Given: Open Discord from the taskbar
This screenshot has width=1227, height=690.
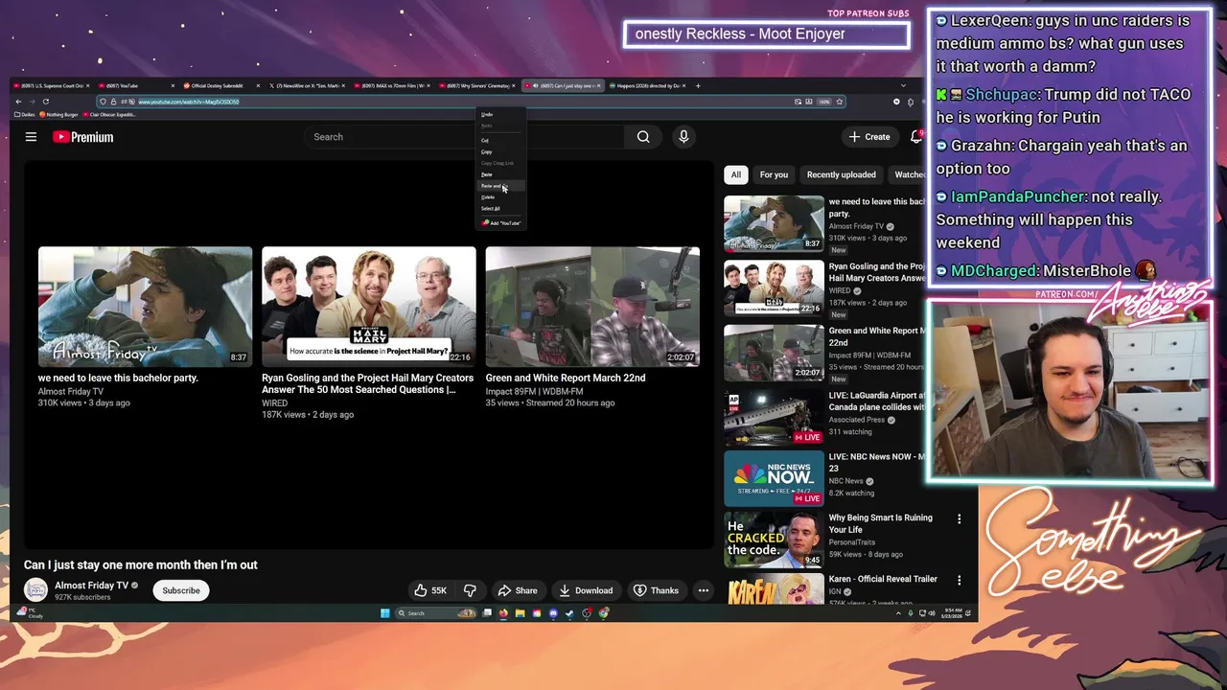Looking at the screenshot, I should tap(553, 613).
